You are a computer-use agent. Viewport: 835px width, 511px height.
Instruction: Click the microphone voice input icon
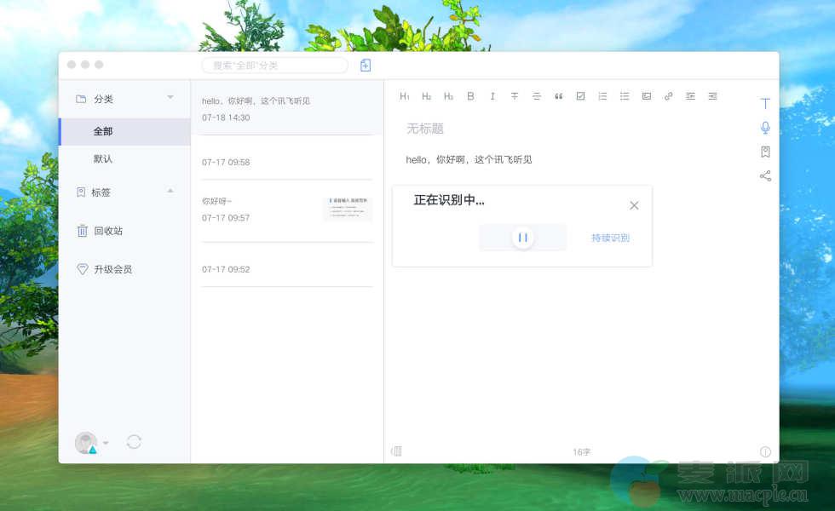[765, 128]
